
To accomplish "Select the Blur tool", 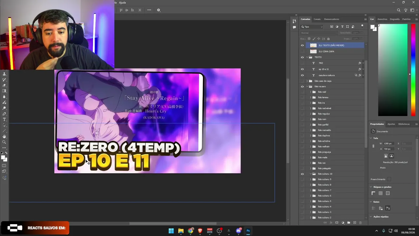I will click(4, 97).
